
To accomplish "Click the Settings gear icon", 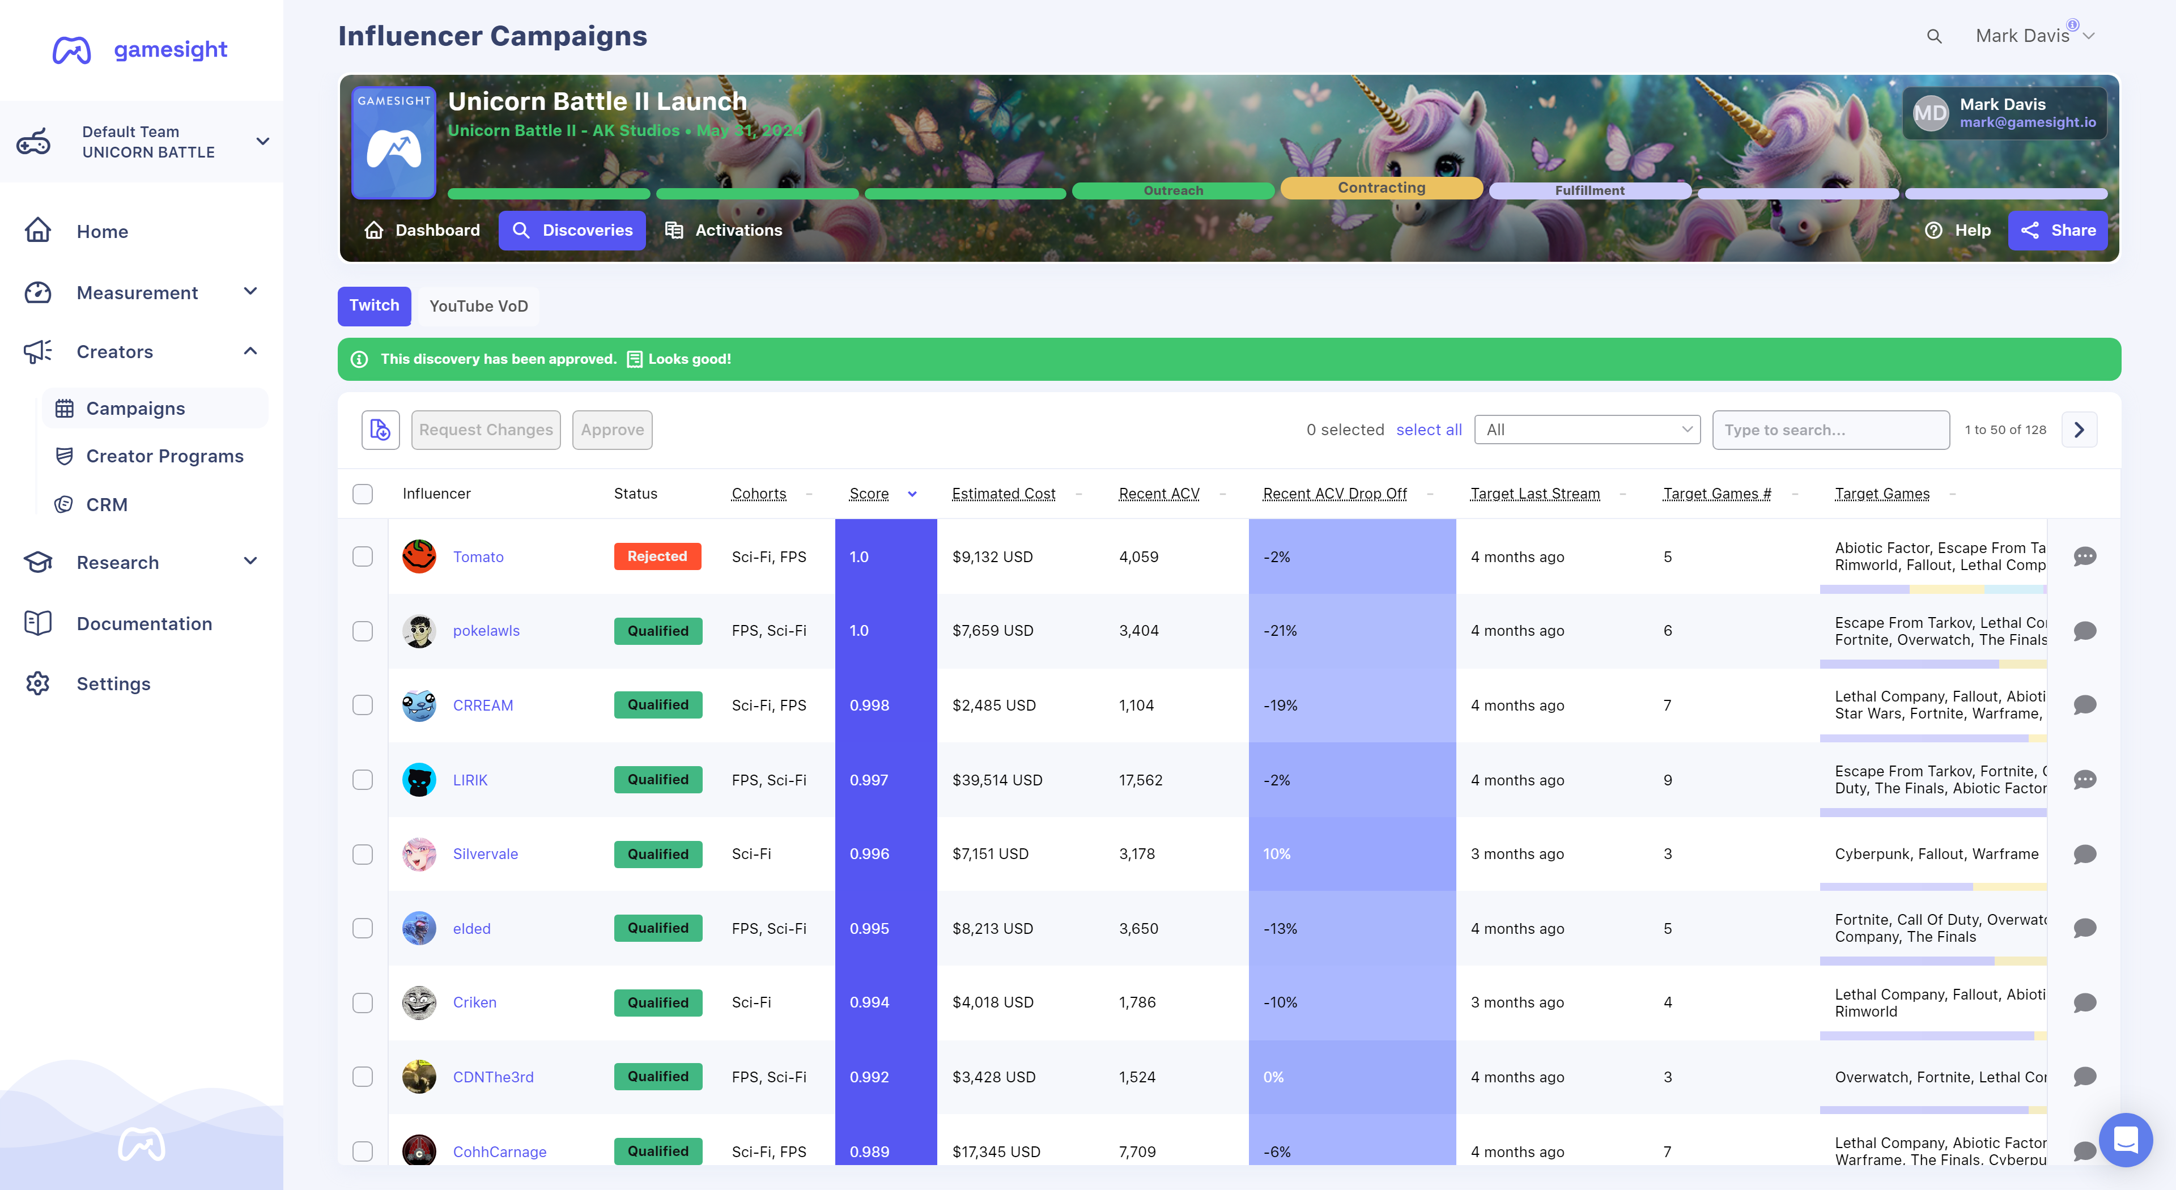I will [x=38, y=683].
